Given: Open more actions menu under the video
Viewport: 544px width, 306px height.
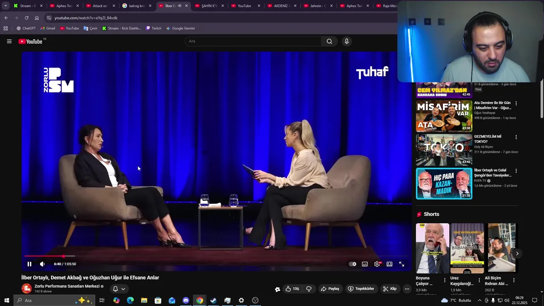Looking at the screenshot, I should [407, 289].
